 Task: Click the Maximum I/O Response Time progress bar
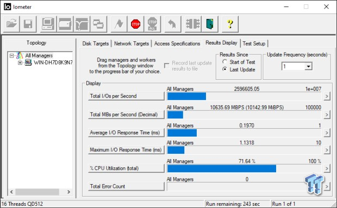(244, 150)
